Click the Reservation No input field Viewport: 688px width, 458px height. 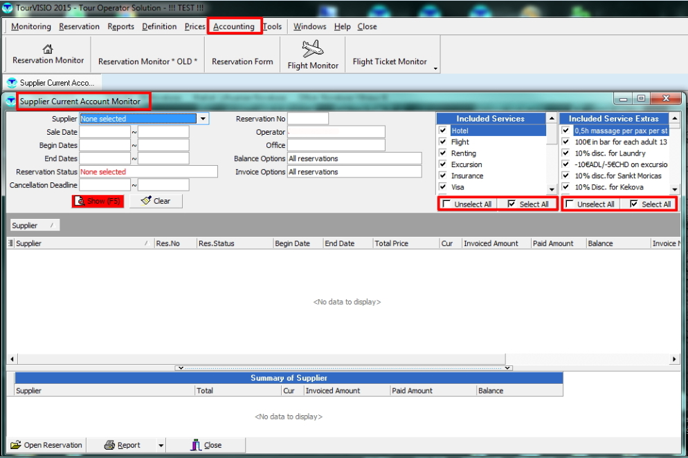307,119
